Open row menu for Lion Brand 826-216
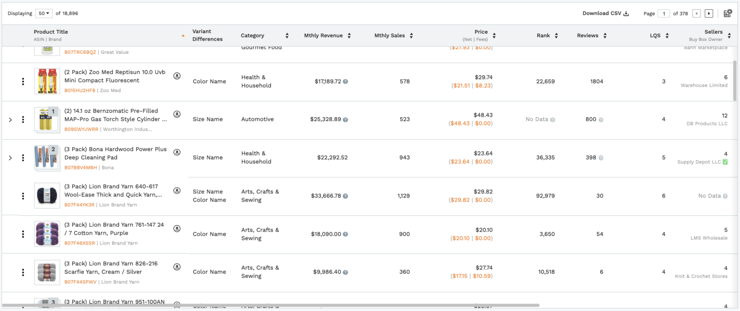The height and width of the screenshot is (311, 740). click(23, 272)
